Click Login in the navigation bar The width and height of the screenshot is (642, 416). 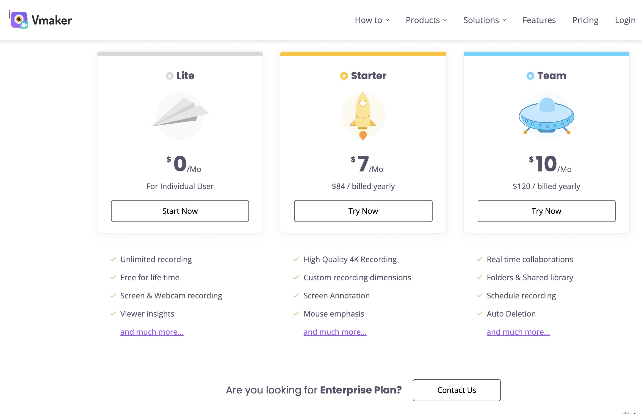coord(625,20)
